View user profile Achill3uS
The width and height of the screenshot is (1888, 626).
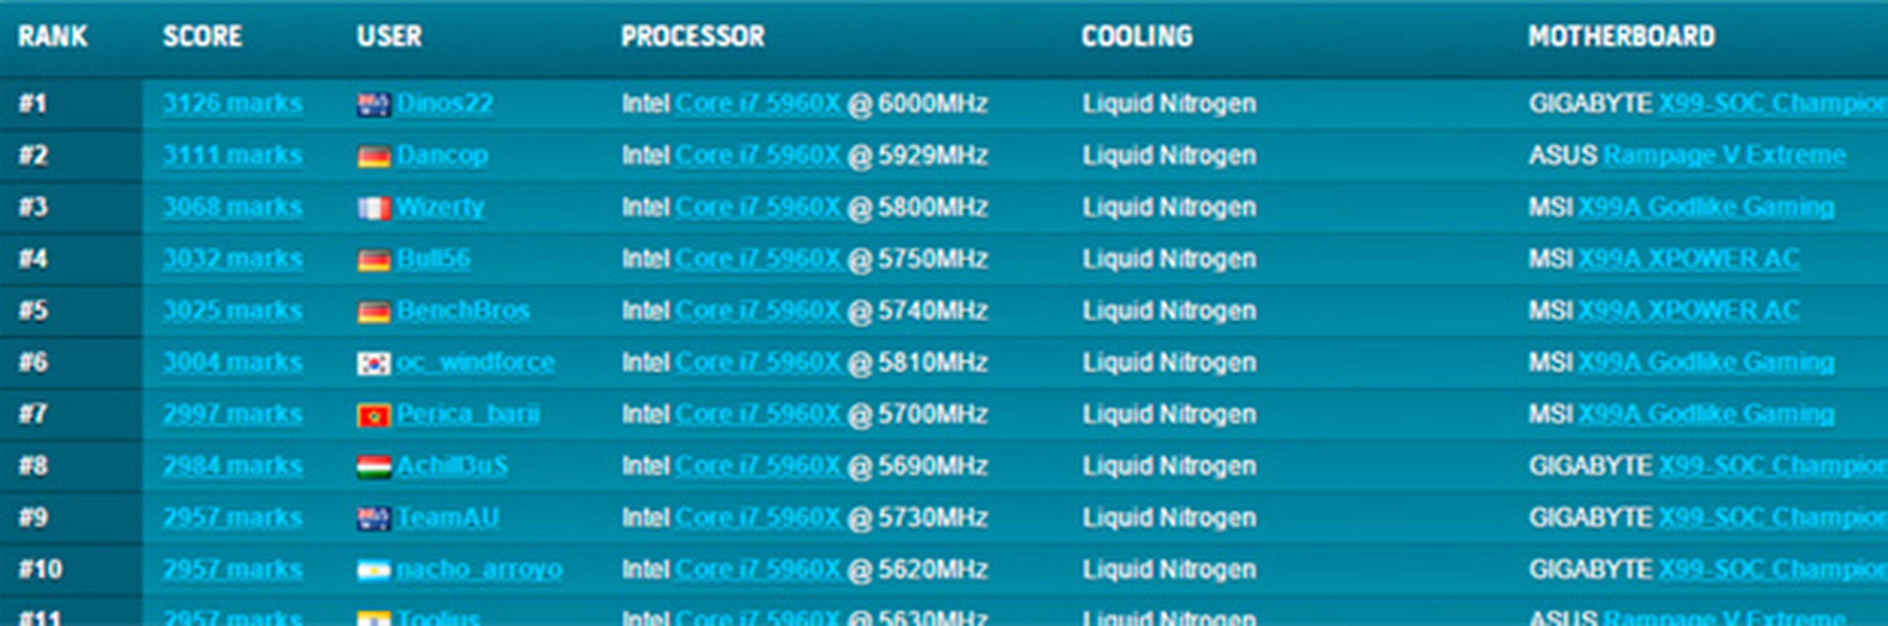tap(452, 466)
